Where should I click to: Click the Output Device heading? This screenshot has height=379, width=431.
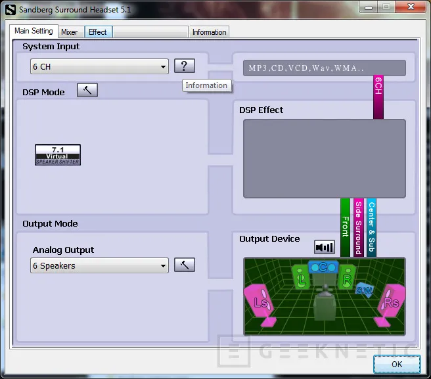pyautogui.click(x=269, y=239)
